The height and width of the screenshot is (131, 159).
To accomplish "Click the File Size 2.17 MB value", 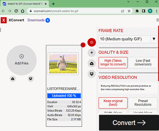I will click(x=76, y=119).
